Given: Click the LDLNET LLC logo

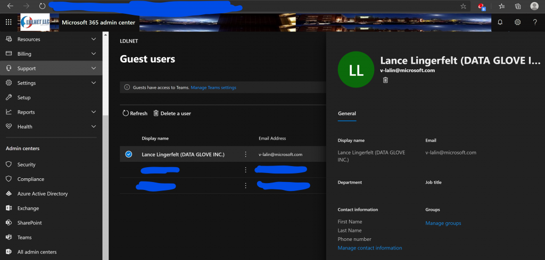Looking at the screenshot, I should [35, 22].
